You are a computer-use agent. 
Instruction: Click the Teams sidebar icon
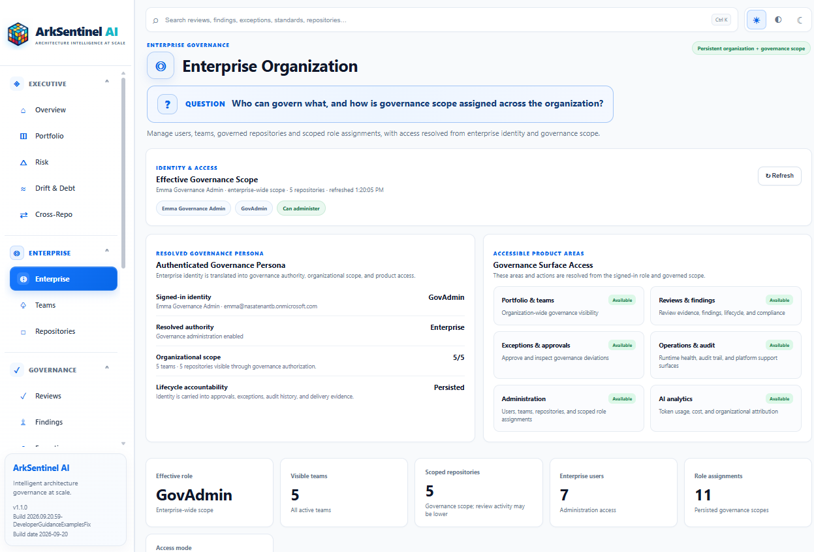pyautogui.click(x=23, y=306)
